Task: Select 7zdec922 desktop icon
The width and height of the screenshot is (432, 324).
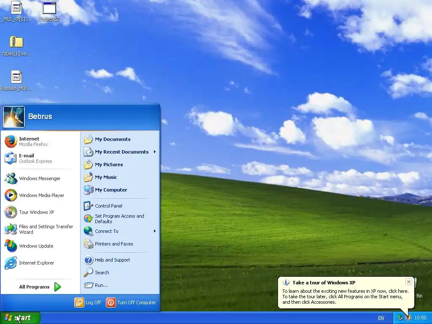Action: pos(49,8)
